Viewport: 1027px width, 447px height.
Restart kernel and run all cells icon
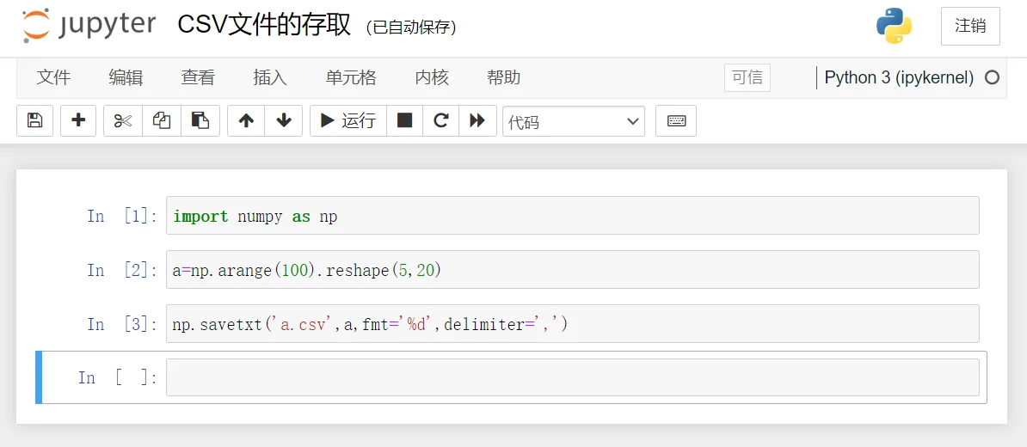(477, 121)
